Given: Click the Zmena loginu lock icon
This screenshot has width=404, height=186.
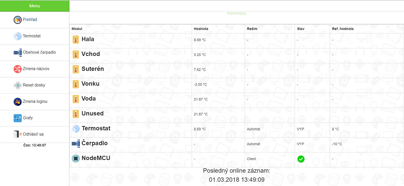Looking at the screenshot, I should (17, 102).
